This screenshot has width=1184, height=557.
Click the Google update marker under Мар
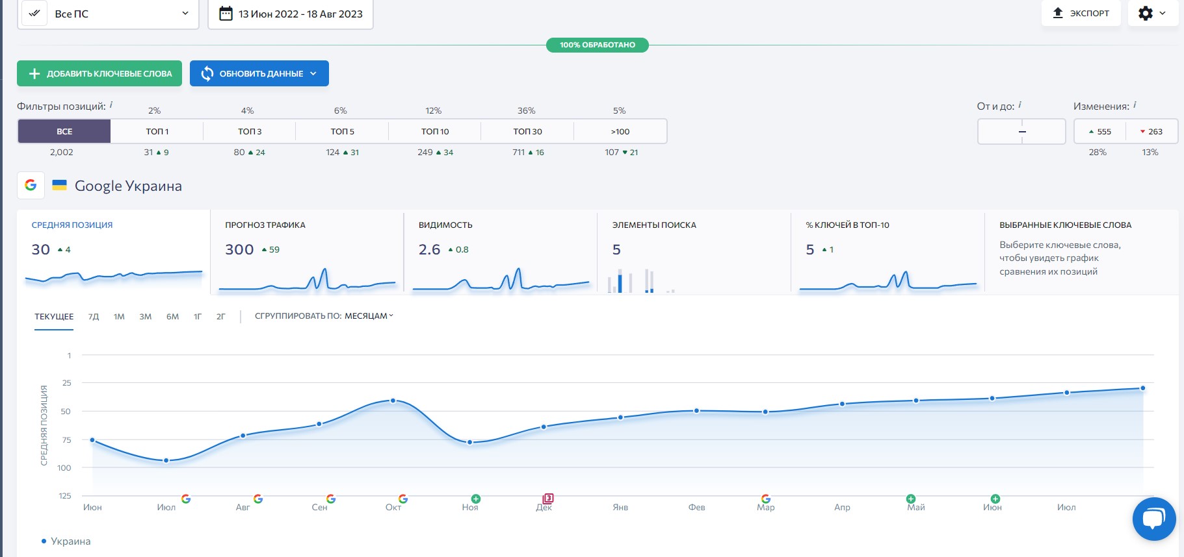click(765, 499)
